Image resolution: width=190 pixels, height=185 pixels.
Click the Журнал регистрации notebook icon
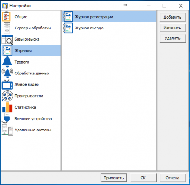click(68, 17)
